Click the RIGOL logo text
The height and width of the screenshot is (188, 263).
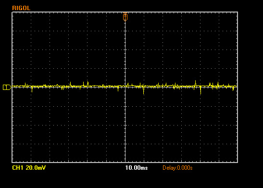pos(21,8)
